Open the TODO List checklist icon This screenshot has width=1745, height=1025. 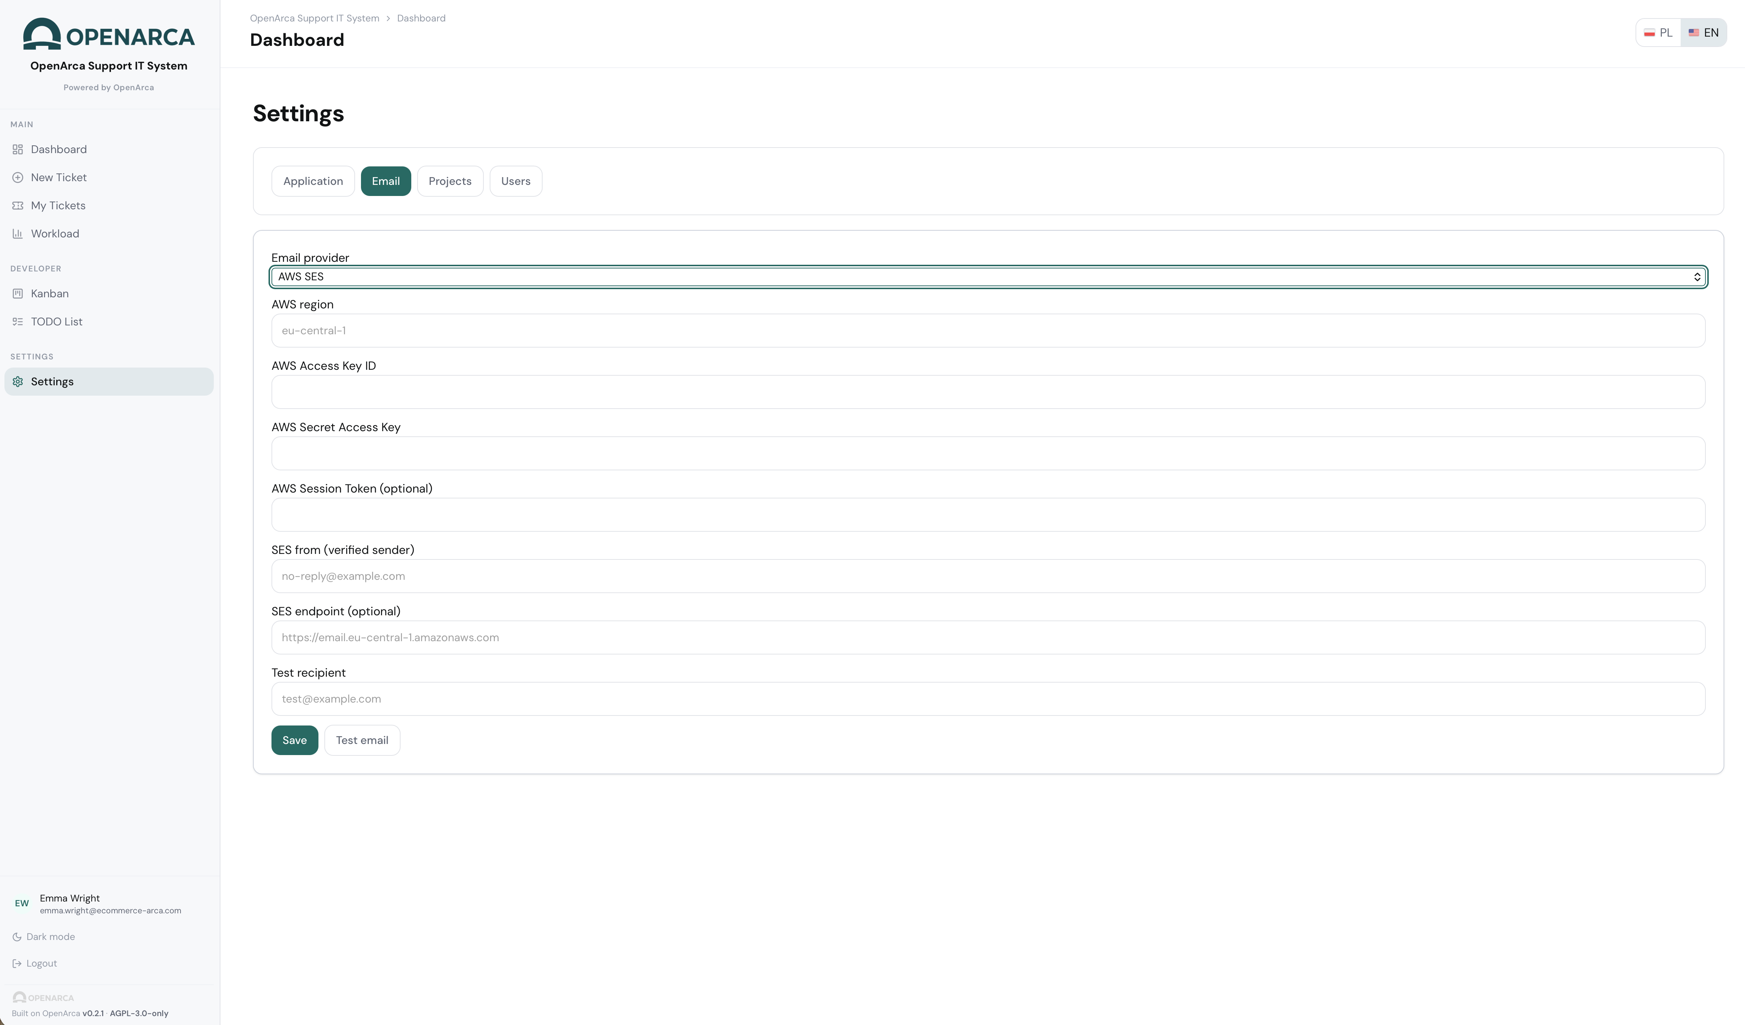click(x=18, y=321)
